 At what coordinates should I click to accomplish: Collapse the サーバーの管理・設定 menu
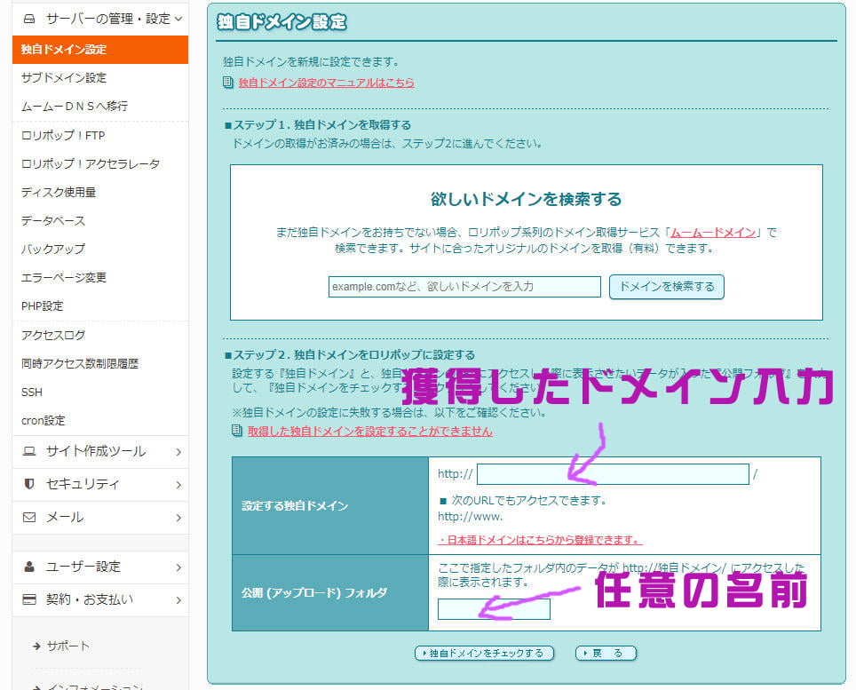click(x=178, y=19)
